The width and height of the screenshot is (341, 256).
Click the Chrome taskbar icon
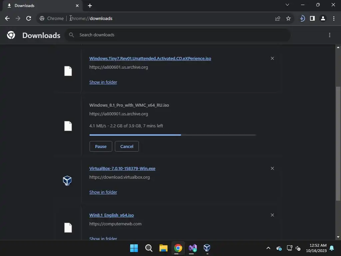178,248
